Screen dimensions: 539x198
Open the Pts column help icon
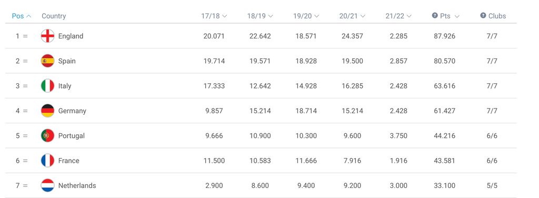click(435, 15)
